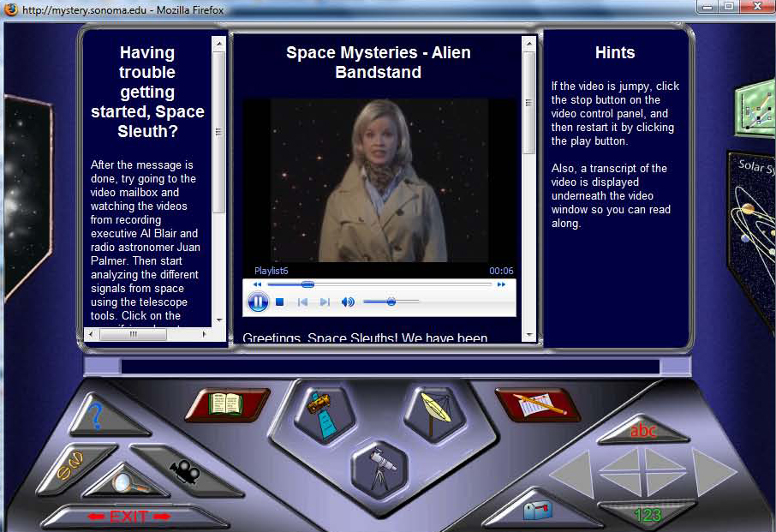
Task: Stop the video with the square button
Action: [x=279, y=302]
